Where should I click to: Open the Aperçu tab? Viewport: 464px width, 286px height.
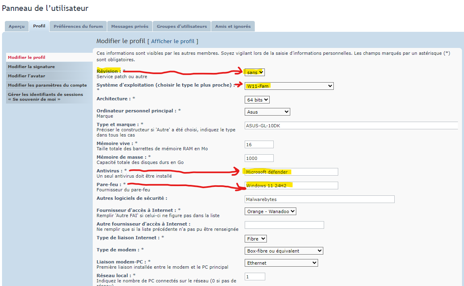(x=17, y=26)
